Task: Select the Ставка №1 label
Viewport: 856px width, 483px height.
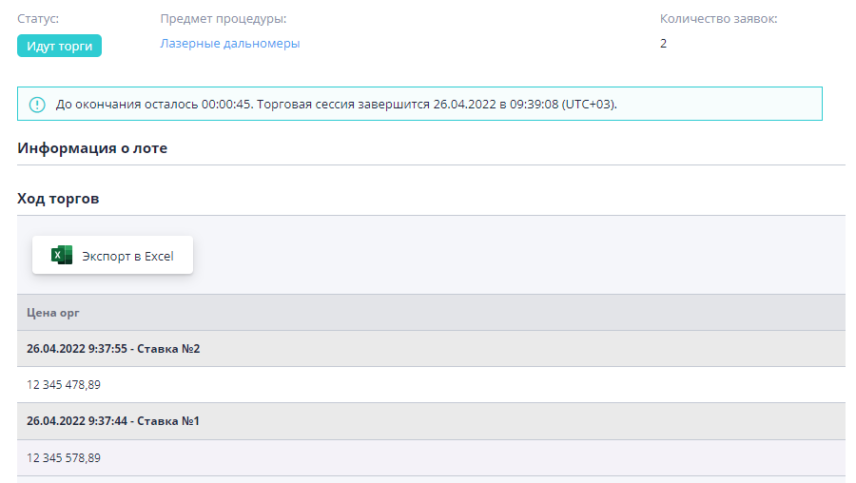Action: pos(168,421)
